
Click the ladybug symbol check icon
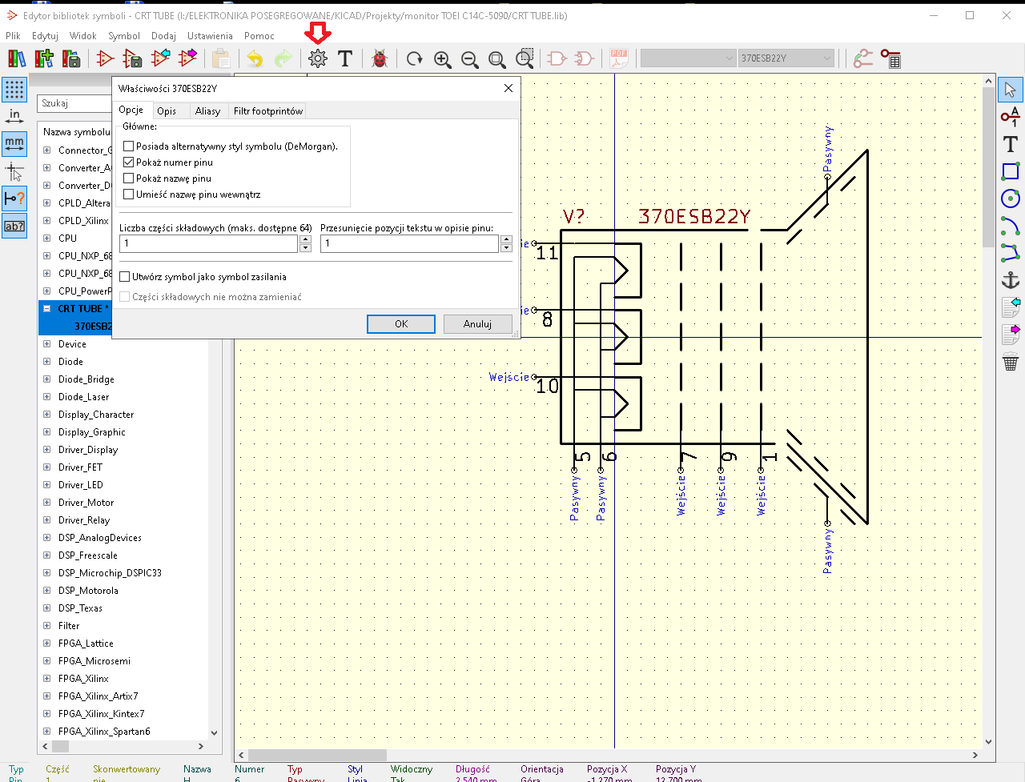[380, 58]
